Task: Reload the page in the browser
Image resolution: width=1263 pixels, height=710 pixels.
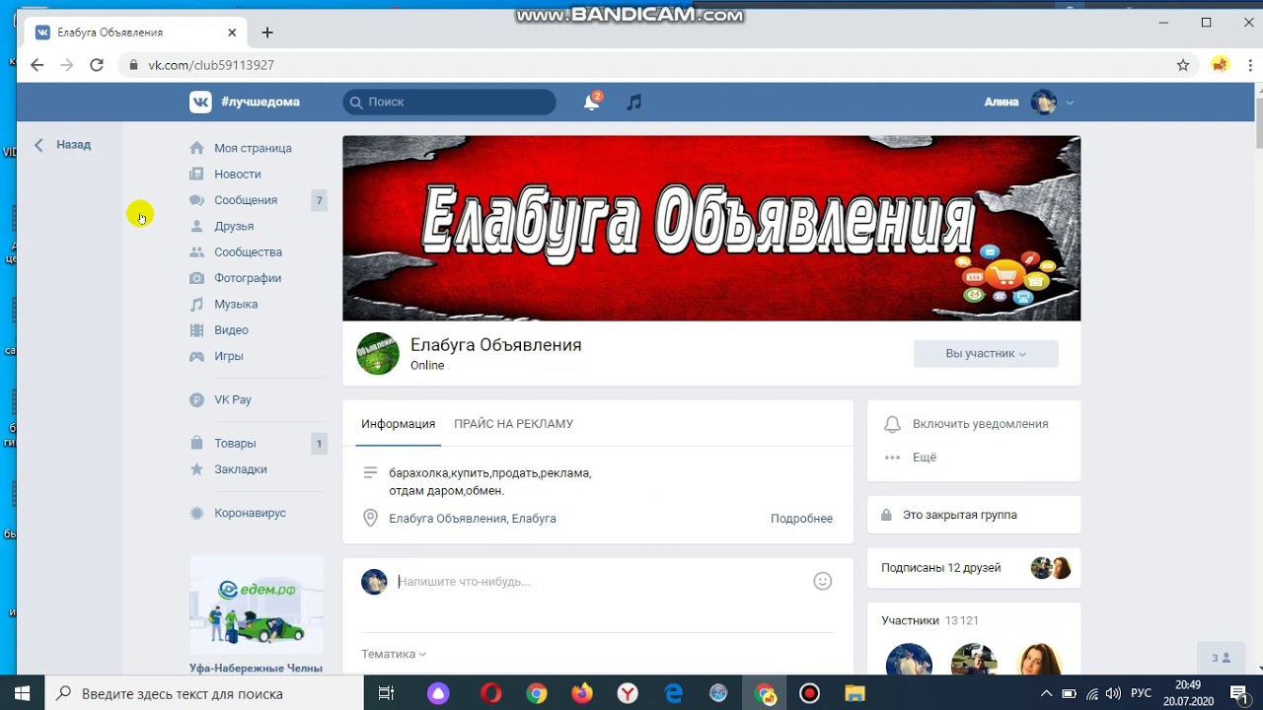Action: coord(97,65)
